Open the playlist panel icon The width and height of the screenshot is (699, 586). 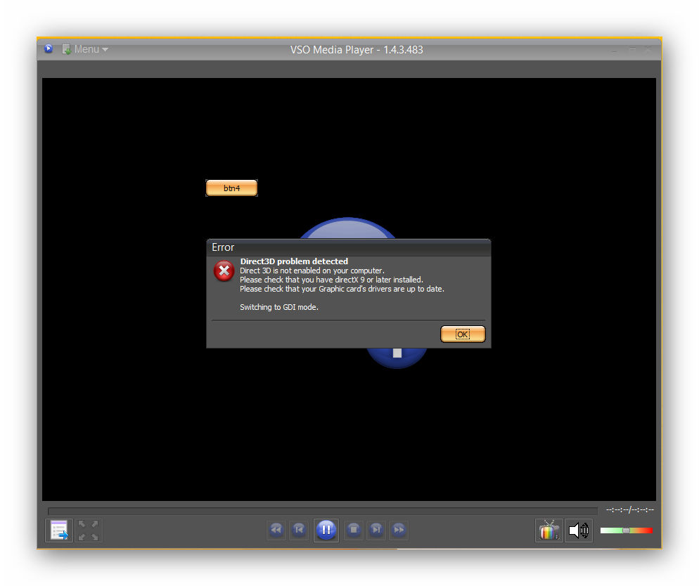tap(59, 530)
